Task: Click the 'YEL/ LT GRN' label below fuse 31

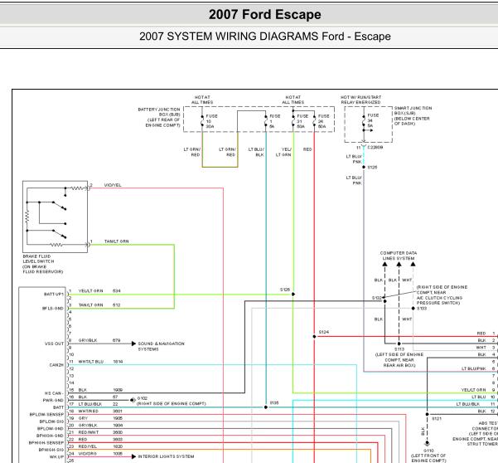Action: 283,152
